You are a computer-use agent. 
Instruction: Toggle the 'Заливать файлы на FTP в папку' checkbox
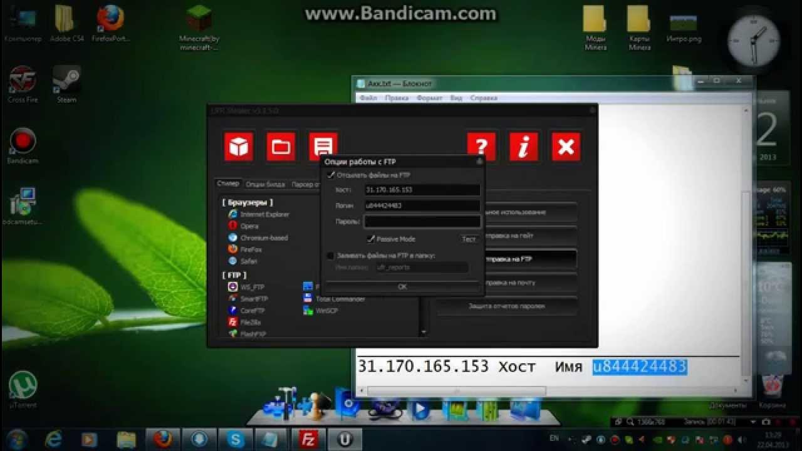click(331, 256)
